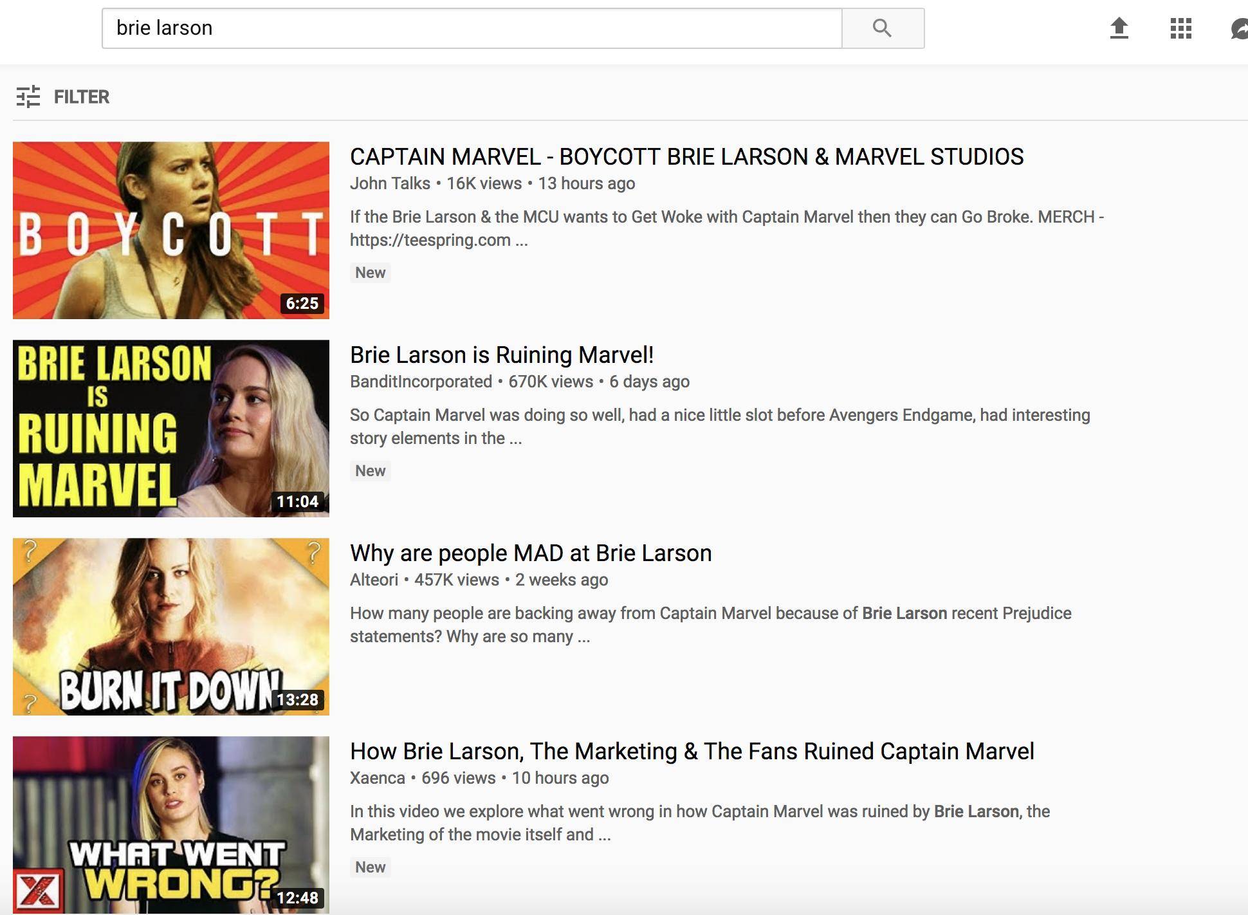This screenshot has height=915, width=1248.
Task: Click into the 'brie larson' search field
Action: (x=472, y=28)
